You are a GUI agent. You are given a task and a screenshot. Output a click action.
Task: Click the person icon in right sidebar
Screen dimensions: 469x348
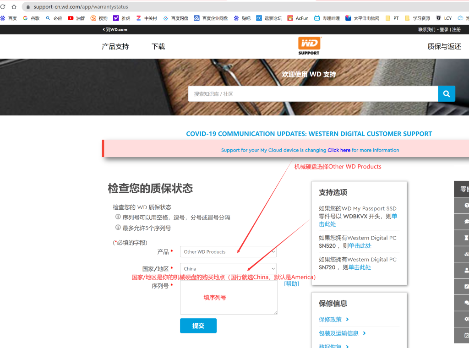tap(466, 270)
